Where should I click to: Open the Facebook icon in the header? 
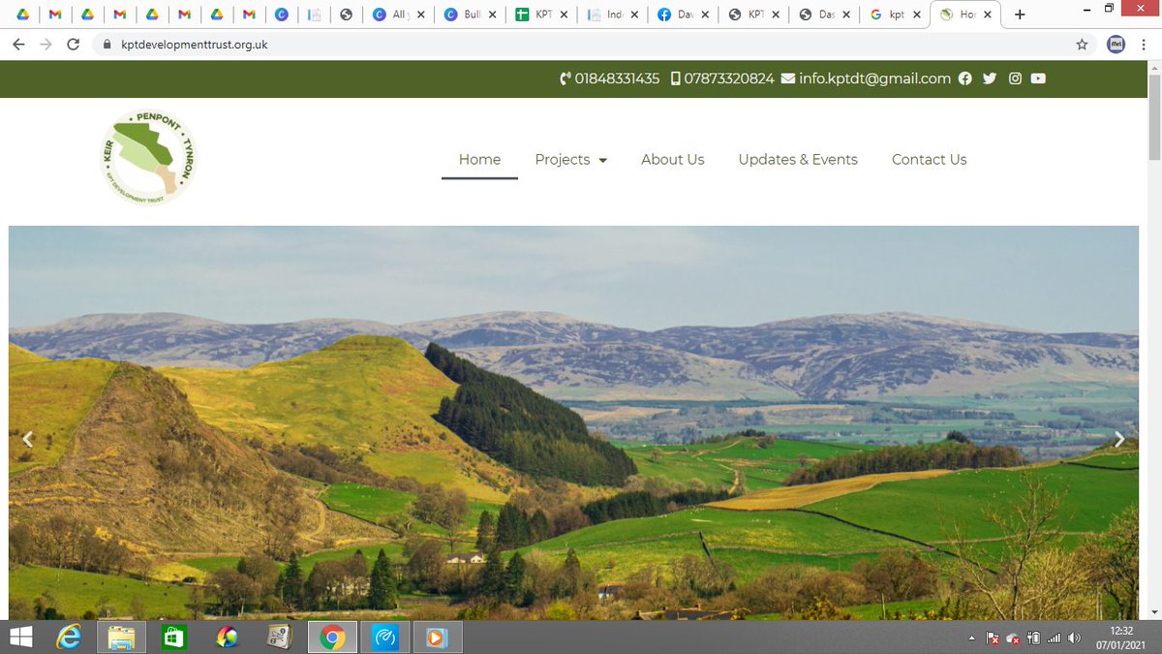coord(964,78)
